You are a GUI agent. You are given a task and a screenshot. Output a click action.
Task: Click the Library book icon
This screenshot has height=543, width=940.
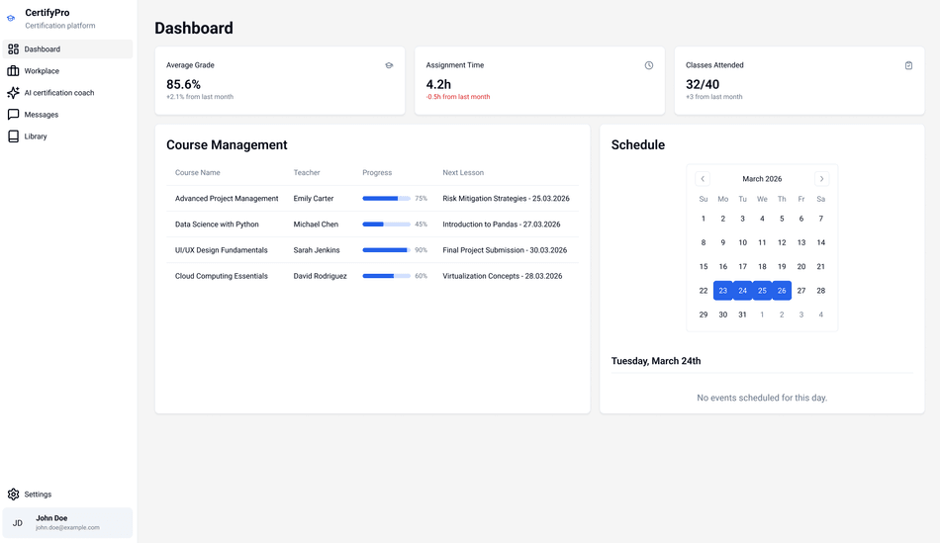[13, 136]
